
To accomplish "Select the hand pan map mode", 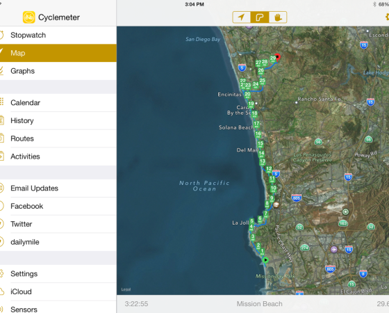I will (x=278, y=17).
